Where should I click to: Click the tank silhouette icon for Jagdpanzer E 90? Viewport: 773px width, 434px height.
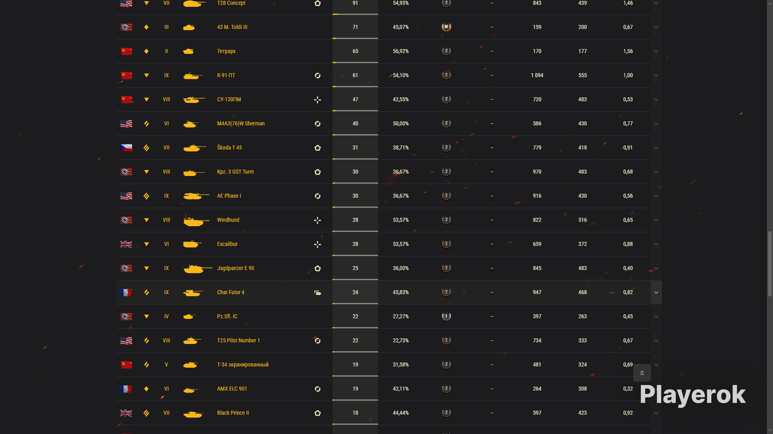[198, 269]
